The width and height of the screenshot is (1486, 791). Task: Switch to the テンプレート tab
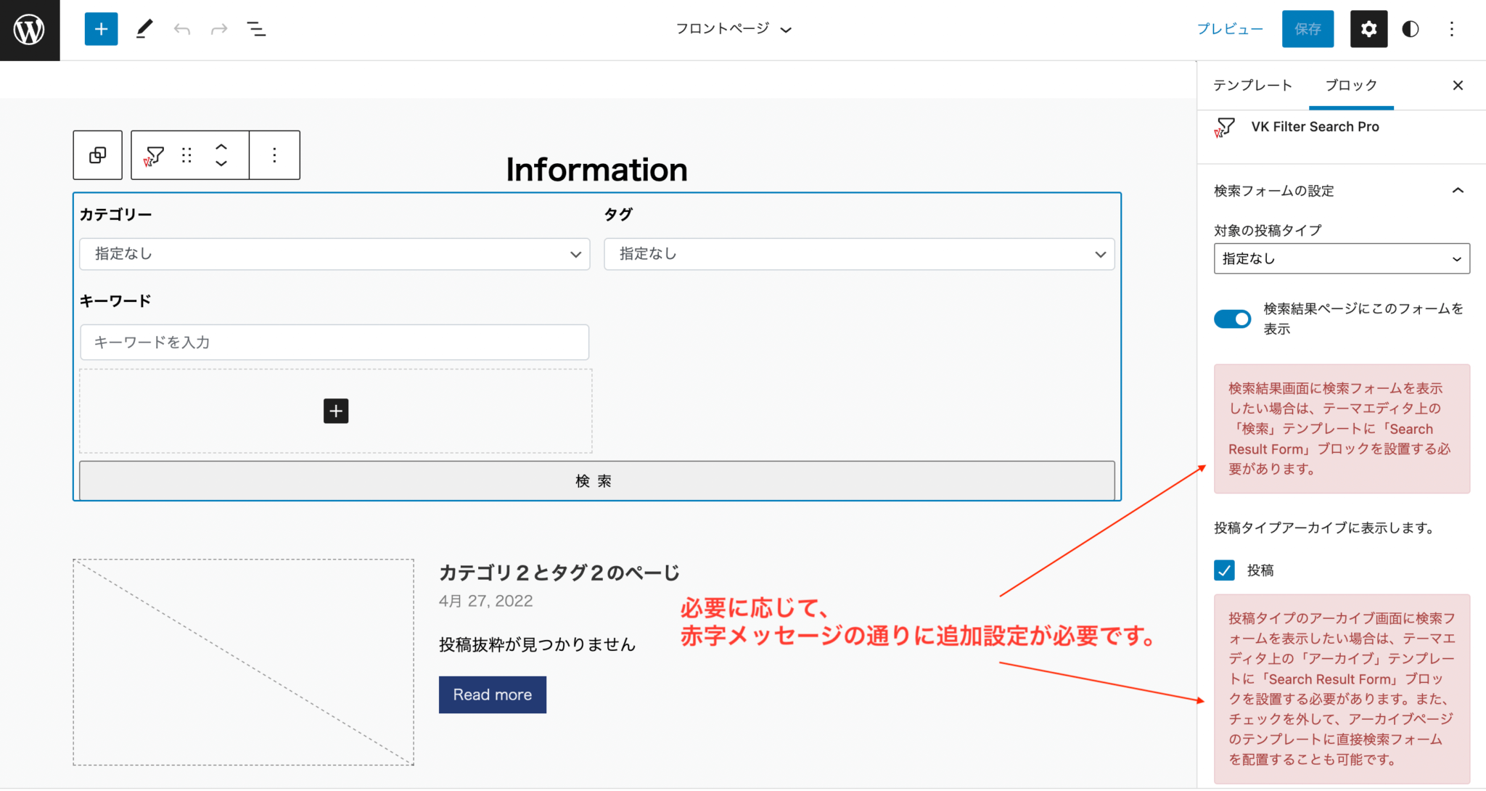[1252, 86]
